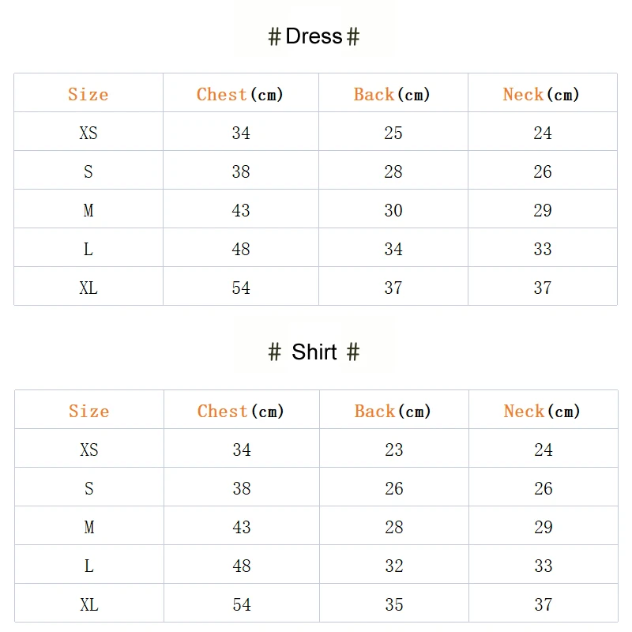Image resolution: width=632 pixels, height=632 pixels.
Task: Click Shirt table M chest value 43
Action: click(x=242, y=527)
